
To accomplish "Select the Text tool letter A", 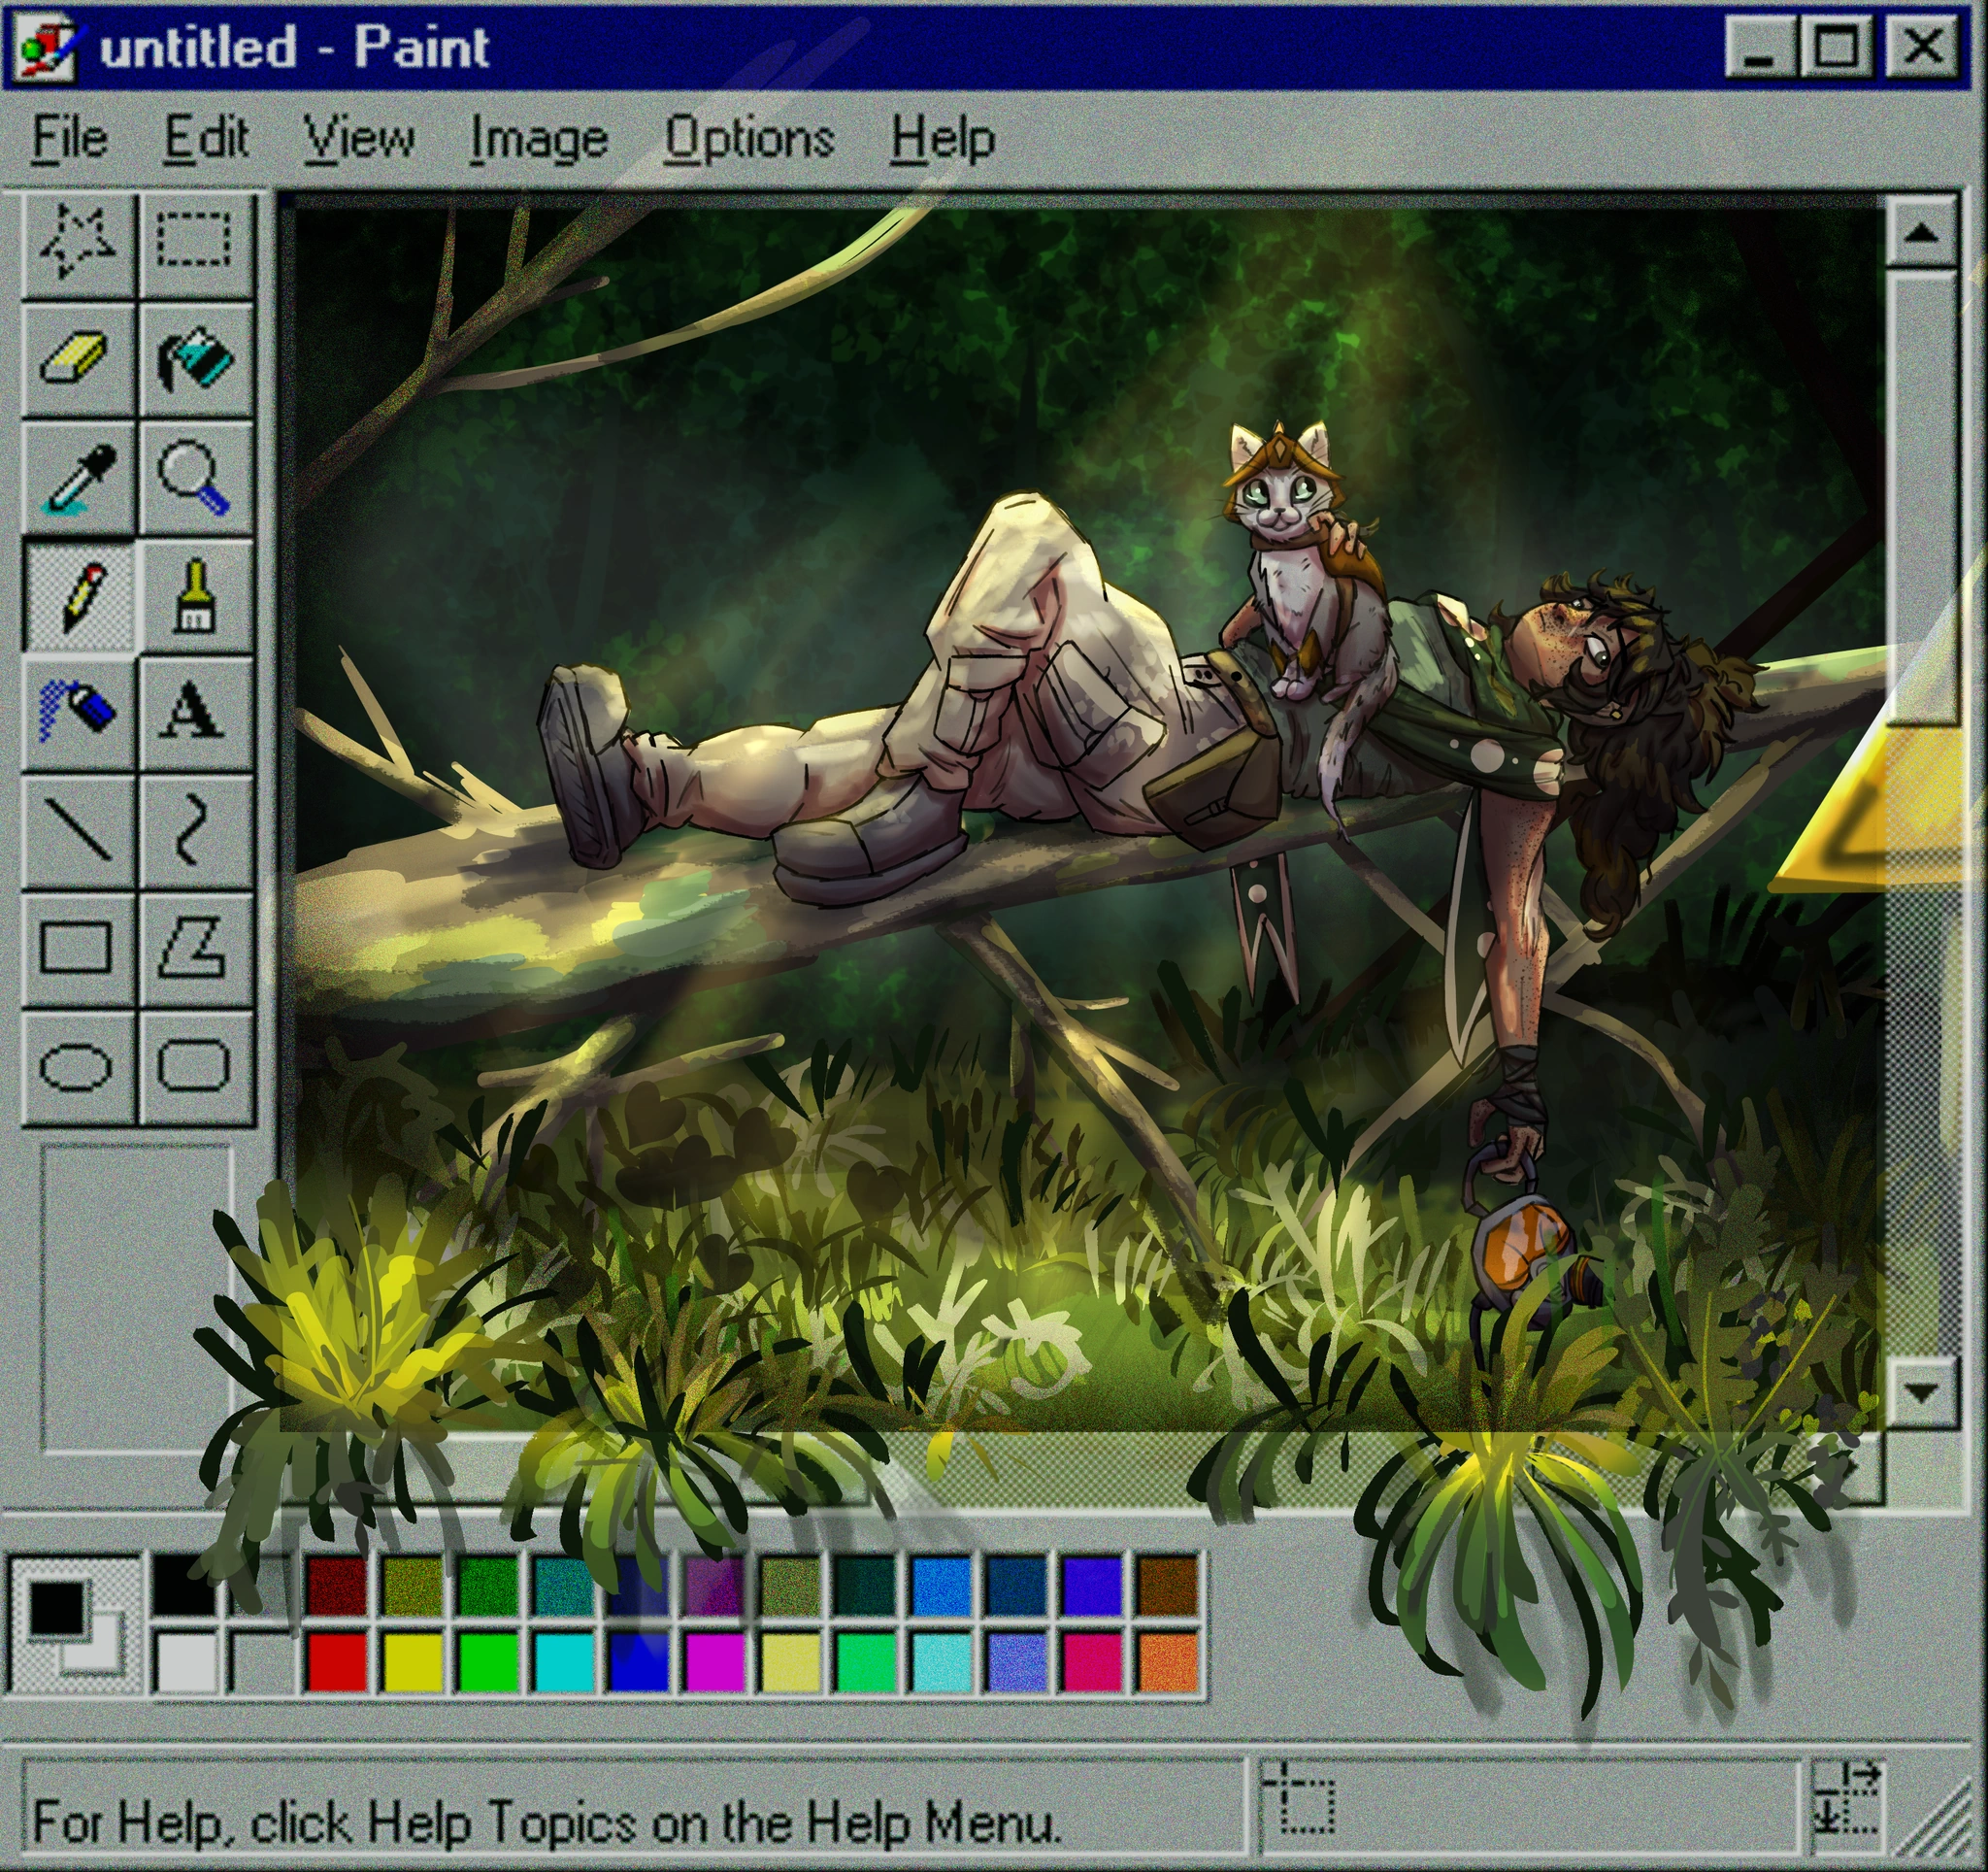I will point(194,712).
